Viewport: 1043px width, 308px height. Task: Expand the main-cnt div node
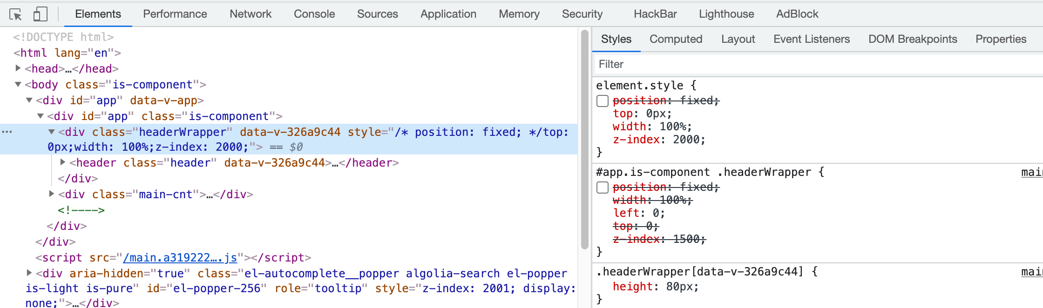coord(52,194)
